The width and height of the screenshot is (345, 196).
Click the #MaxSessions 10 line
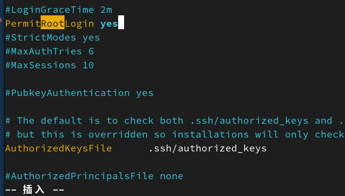point(50,65)
